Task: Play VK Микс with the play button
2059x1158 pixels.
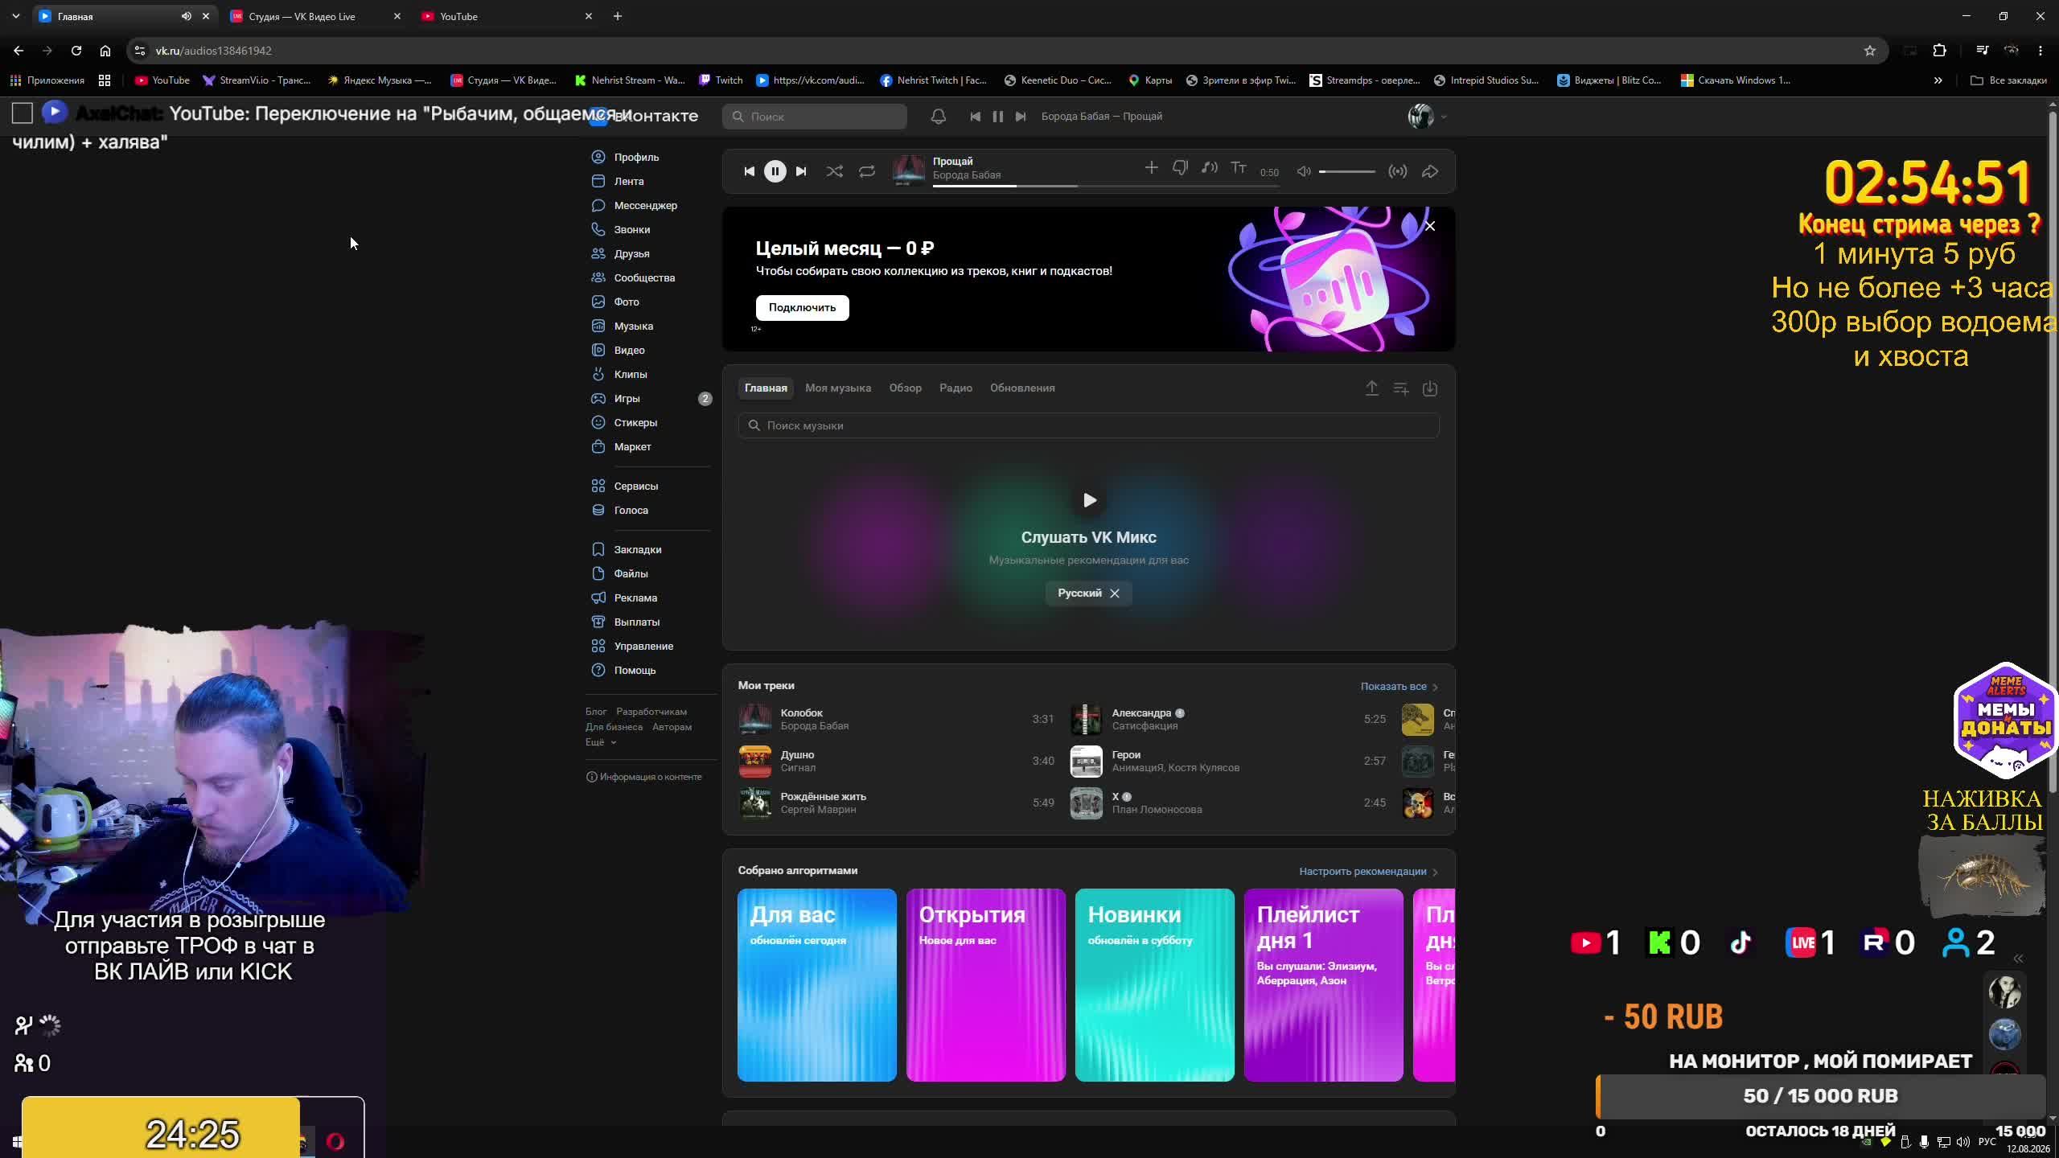Action: [1089, 500]
